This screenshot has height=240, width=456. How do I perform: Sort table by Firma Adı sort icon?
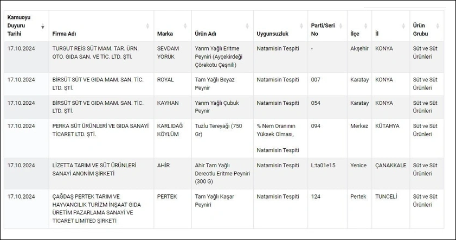tap(148, 26)
